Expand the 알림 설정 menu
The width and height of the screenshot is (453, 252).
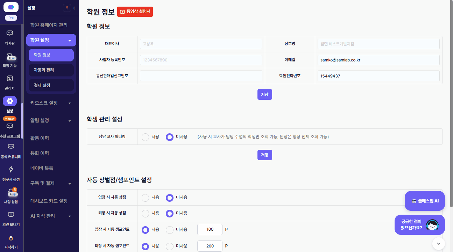pyautogui.click(x=51, y=120)
